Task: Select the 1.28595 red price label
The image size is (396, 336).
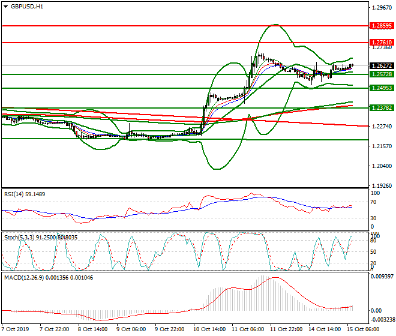Action: point(382,26)
